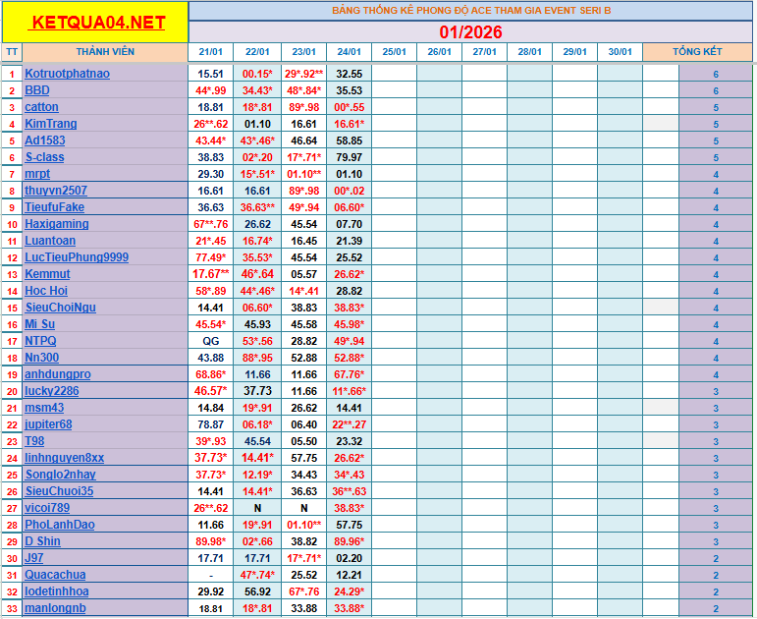
Task: Select cell 36.63** in TieufuFake row
Action: 257,207
